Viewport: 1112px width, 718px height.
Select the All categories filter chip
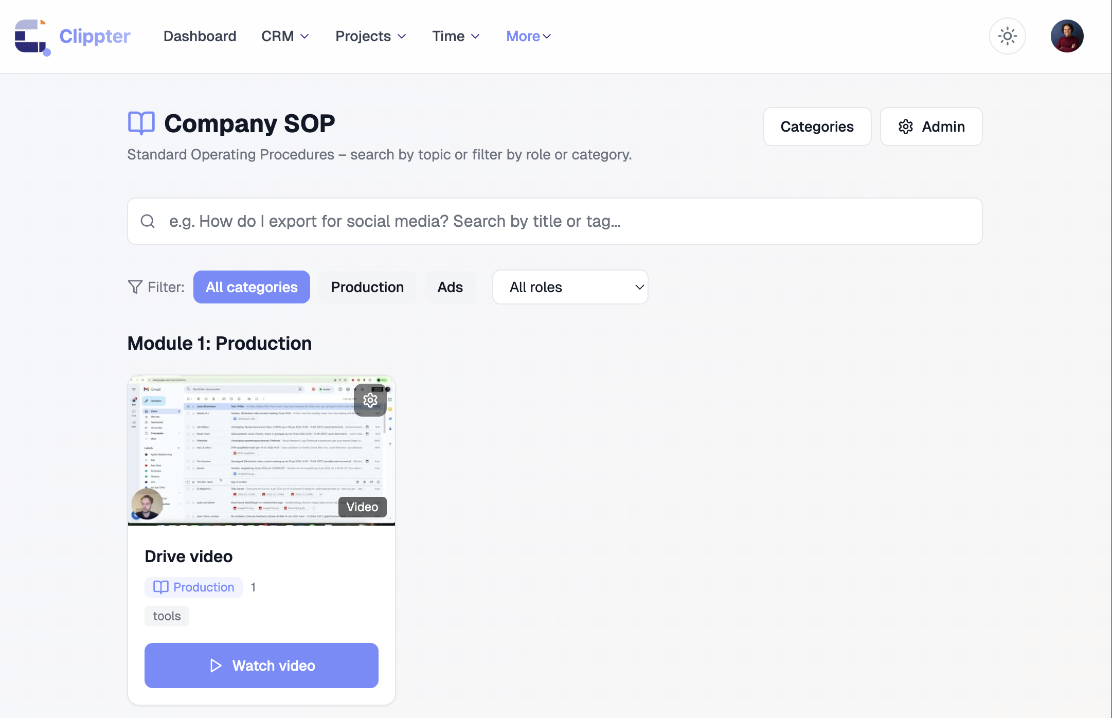pos(252,287)
